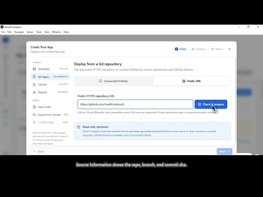Select the Git repository source option
This screenshot has height=197, width=263.
[x=50, y=77]
